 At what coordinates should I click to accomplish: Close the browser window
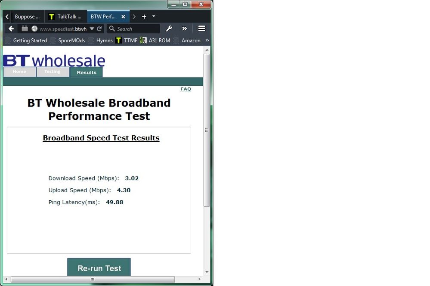click(x=201, y=4)
